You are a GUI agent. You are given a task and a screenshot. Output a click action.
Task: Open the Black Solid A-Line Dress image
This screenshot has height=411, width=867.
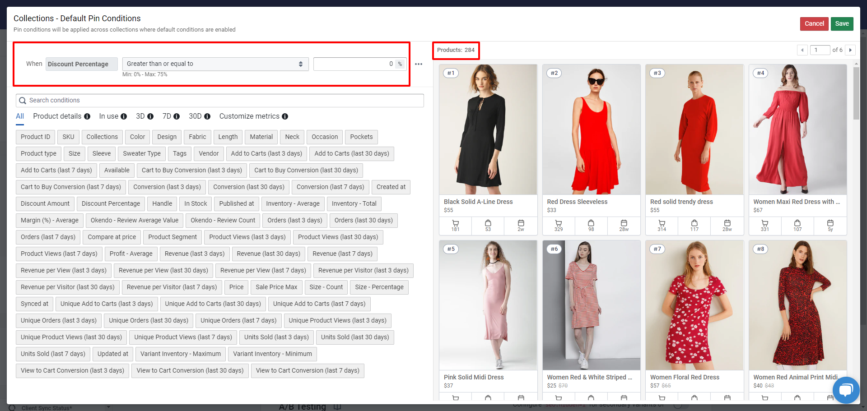click(488, 129)
